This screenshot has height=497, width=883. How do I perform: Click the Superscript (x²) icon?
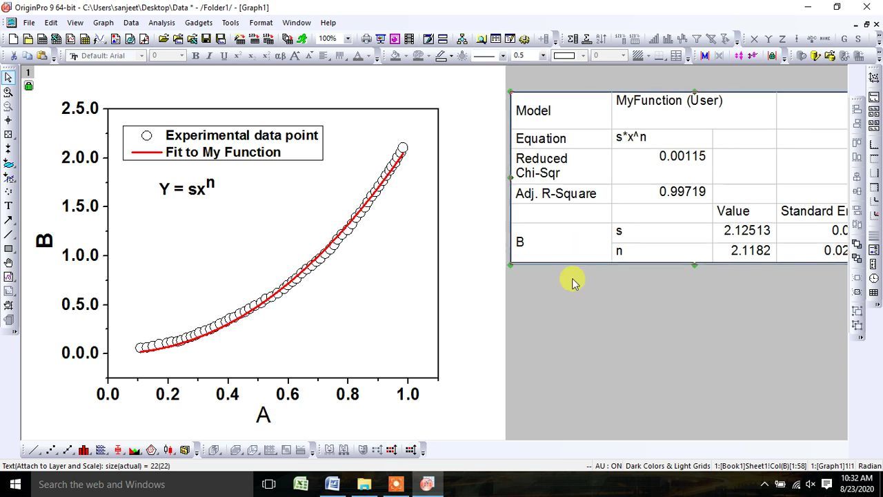click(238, 55)
